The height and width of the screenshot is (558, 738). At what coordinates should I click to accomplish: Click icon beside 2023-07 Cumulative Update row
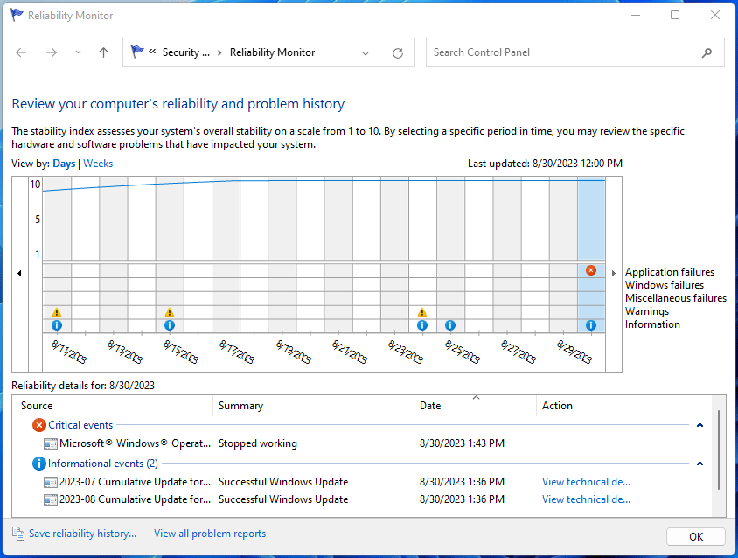pos(51,482)
